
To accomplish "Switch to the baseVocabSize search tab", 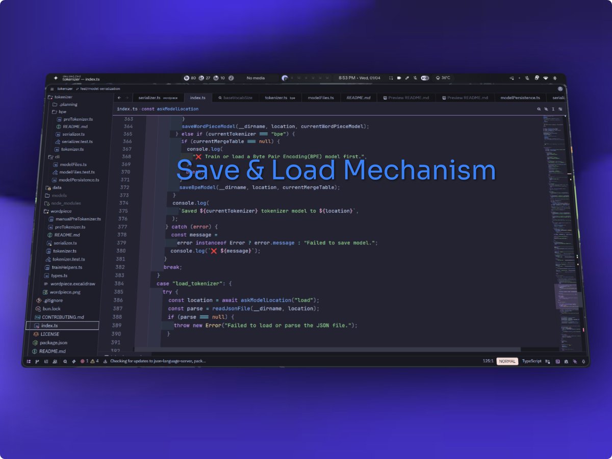I will [x=236, y=97].
